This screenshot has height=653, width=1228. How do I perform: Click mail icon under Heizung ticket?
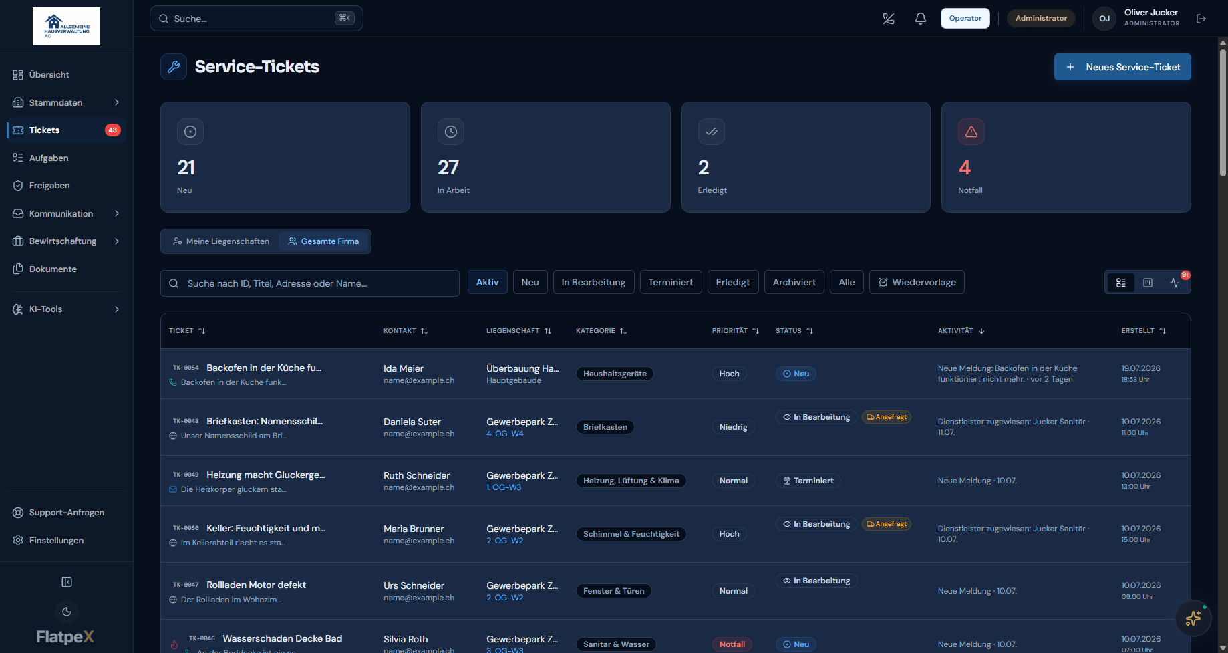173,489
